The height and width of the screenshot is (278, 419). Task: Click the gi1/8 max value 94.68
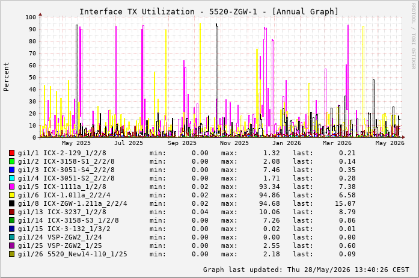pos(269,203)
